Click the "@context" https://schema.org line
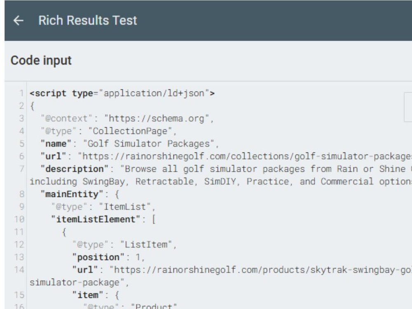Screen dimensions: 412x309 tap(127, 119)
